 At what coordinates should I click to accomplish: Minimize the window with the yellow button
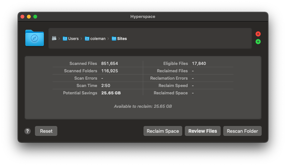(29, 17)
